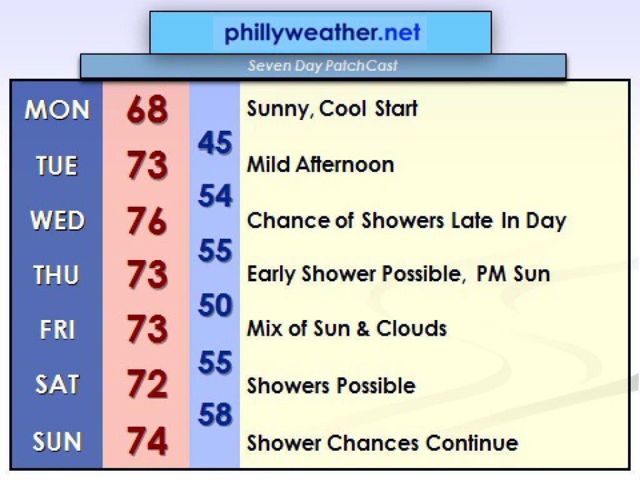Select the THU day label
The height and width of the screenshot is (480, 640).
[x=57, y=275]
